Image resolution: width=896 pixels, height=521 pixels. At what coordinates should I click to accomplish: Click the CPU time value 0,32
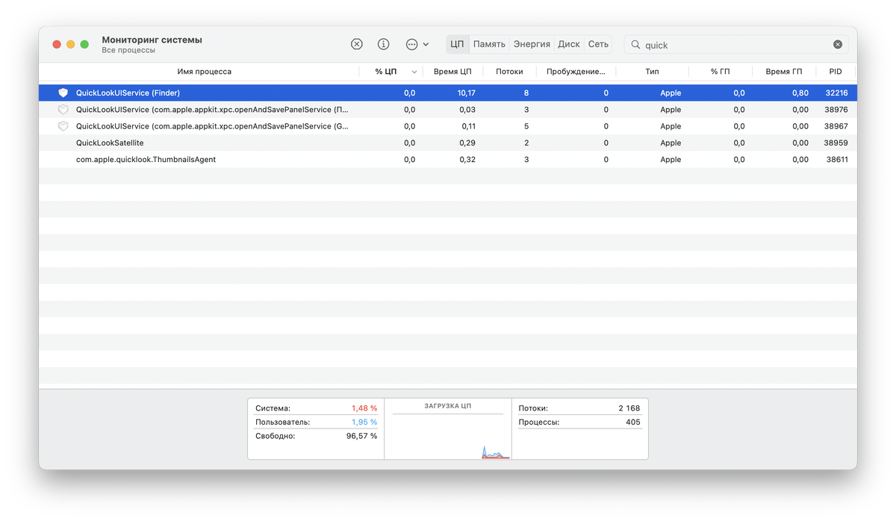[467, 160]
